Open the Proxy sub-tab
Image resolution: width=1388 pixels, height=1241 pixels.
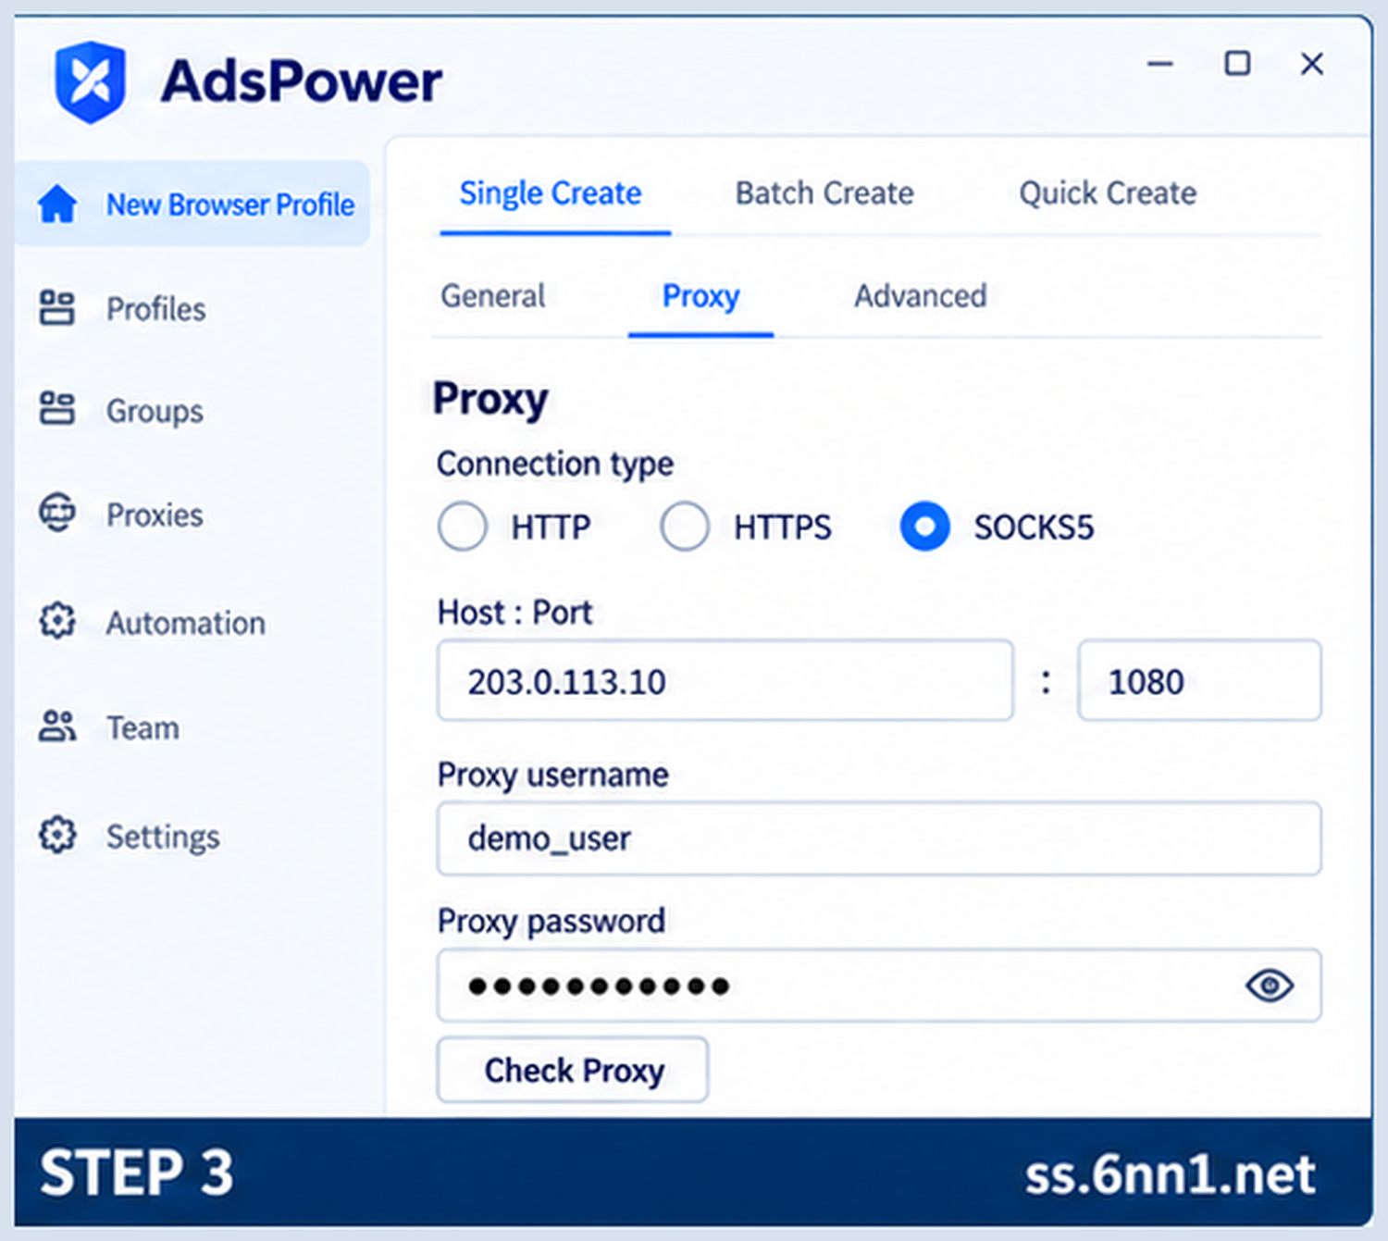tap(700, 297)
